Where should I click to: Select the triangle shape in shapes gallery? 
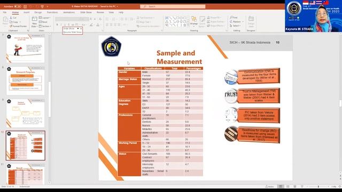click(x=167, y=21)
